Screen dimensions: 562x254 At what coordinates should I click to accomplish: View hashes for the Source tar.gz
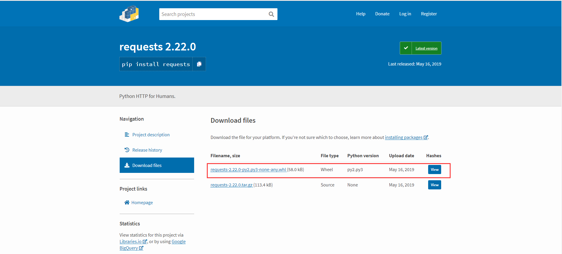[435, 185]
